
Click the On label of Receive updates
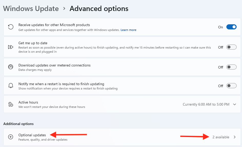(x=220, y=27)
